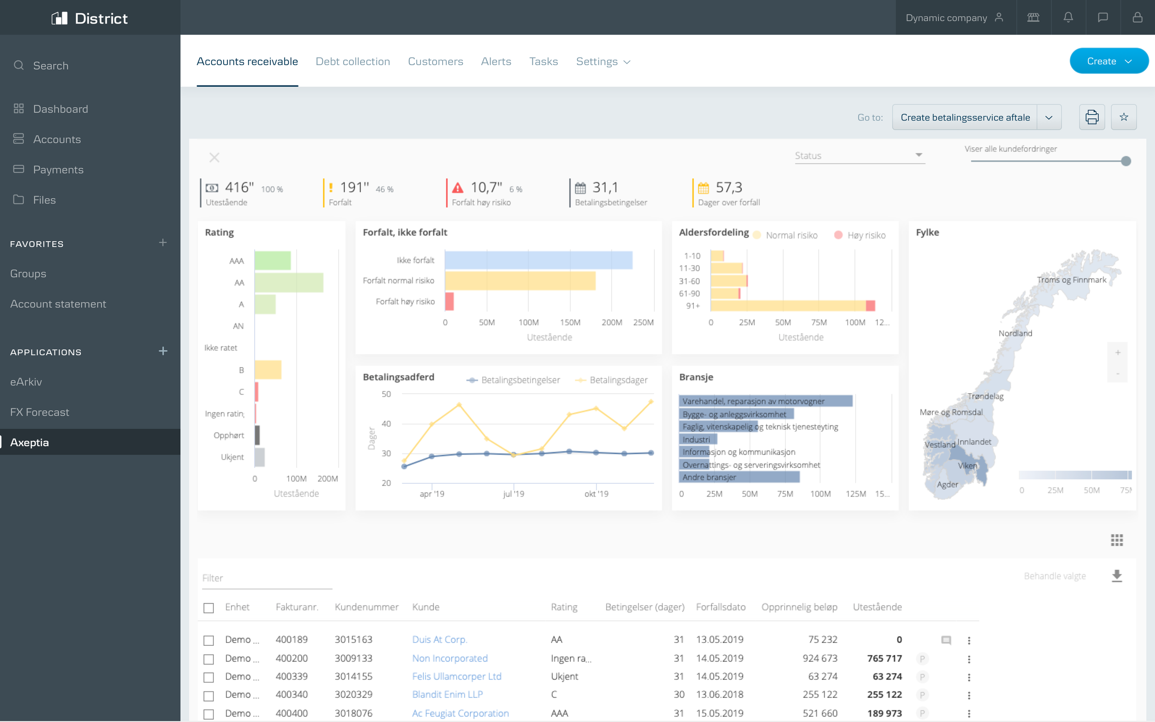Expand the Go to betalingsservice dropdown arrow
Image resolution: width=1155 pixels, height=722 pixels.
point(1049,117)
